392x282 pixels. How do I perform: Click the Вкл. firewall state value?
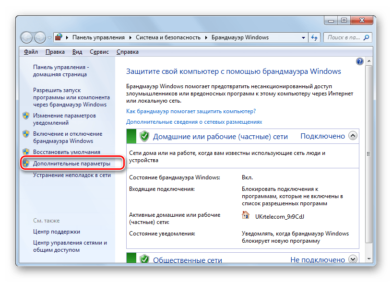point(247,177)
